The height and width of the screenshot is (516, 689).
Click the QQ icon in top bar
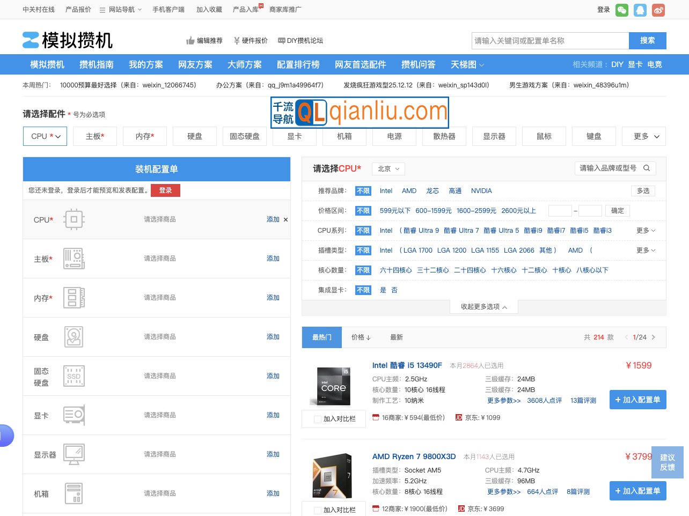pyautogui.click(x=640, y=10)
